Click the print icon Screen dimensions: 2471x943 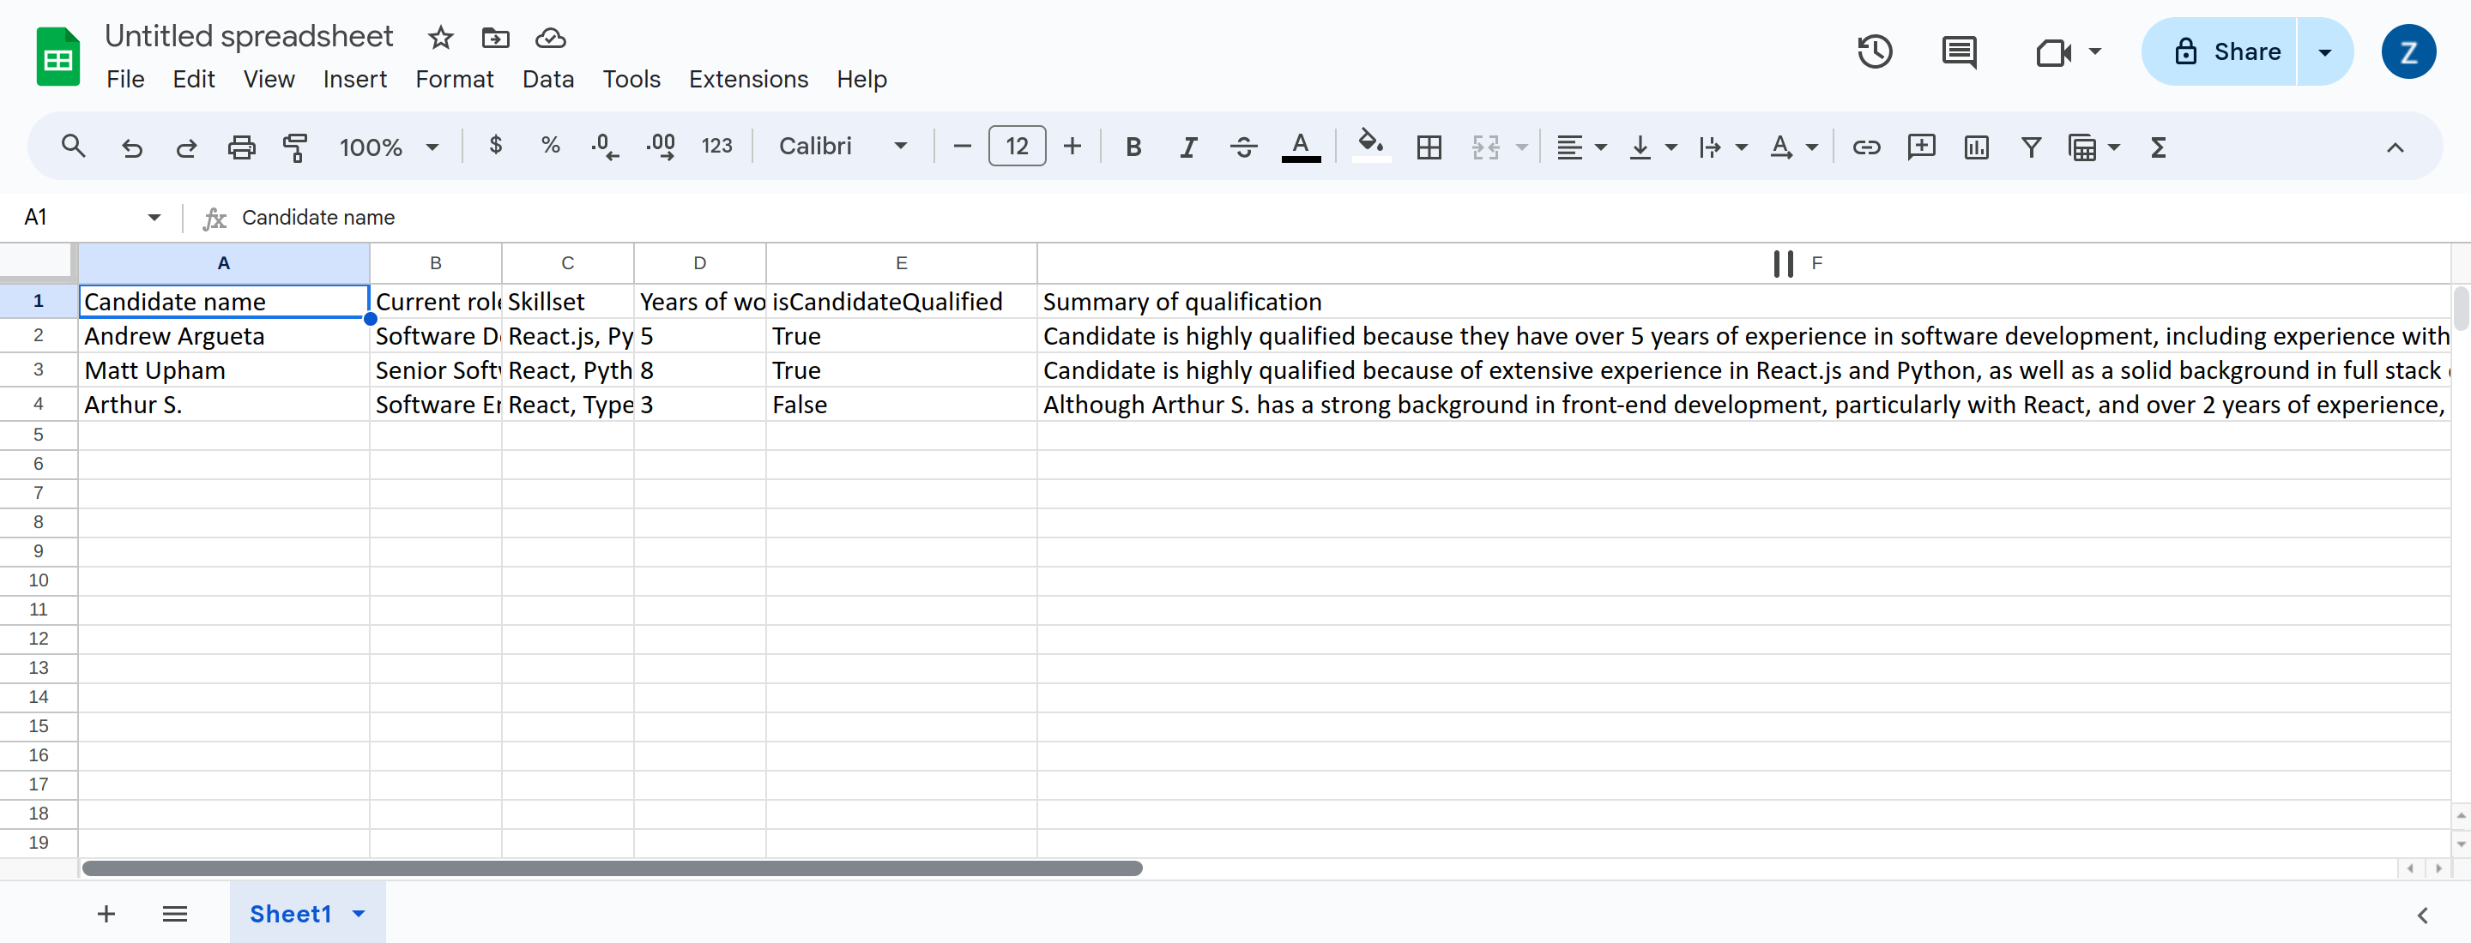(241, 147)
